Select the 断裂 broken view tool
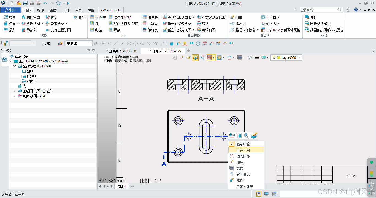The height and width of the screenshot is (198, 376). (x=79, y=17)
